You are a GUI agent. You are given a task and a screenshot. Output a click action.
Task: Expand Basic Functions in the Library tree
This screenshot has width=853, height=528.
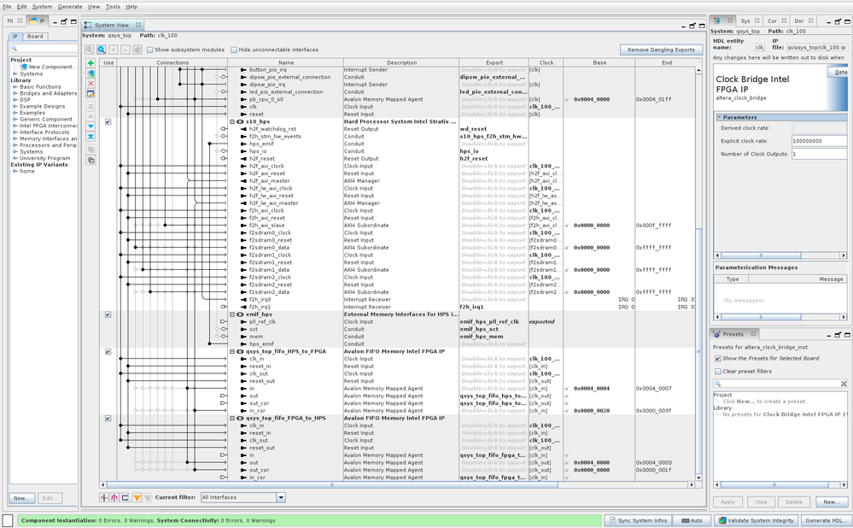[x=15, y=87]
